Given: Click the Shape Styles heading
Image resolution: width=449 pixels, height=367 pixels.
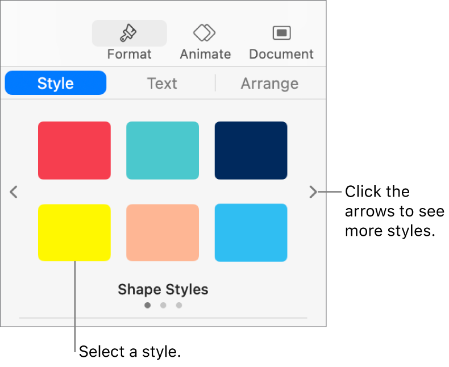Looking at the screenshot, I should (x=163, y=290).
